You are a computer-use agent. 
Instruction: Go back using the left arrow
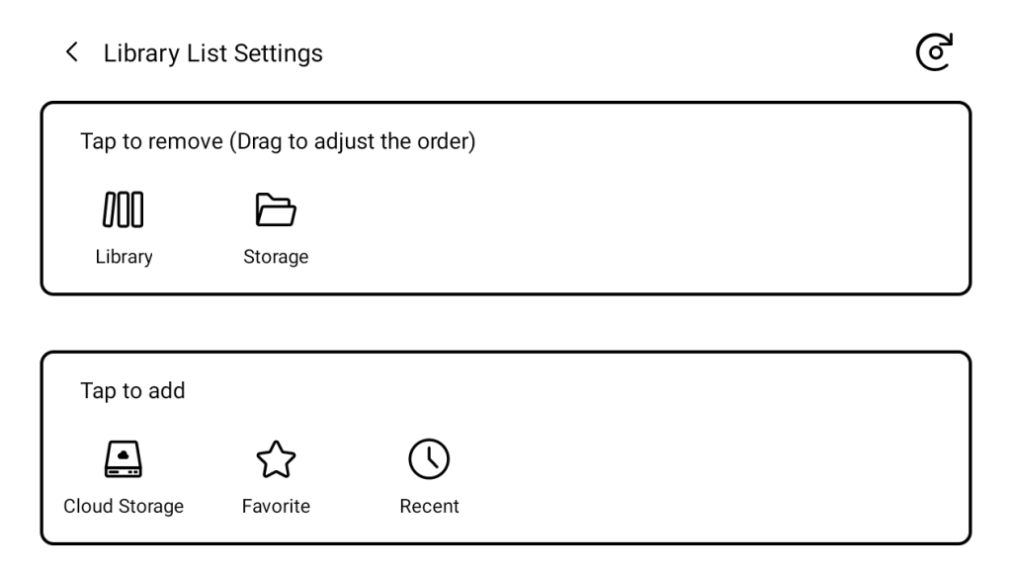click(x=70, y=53)
